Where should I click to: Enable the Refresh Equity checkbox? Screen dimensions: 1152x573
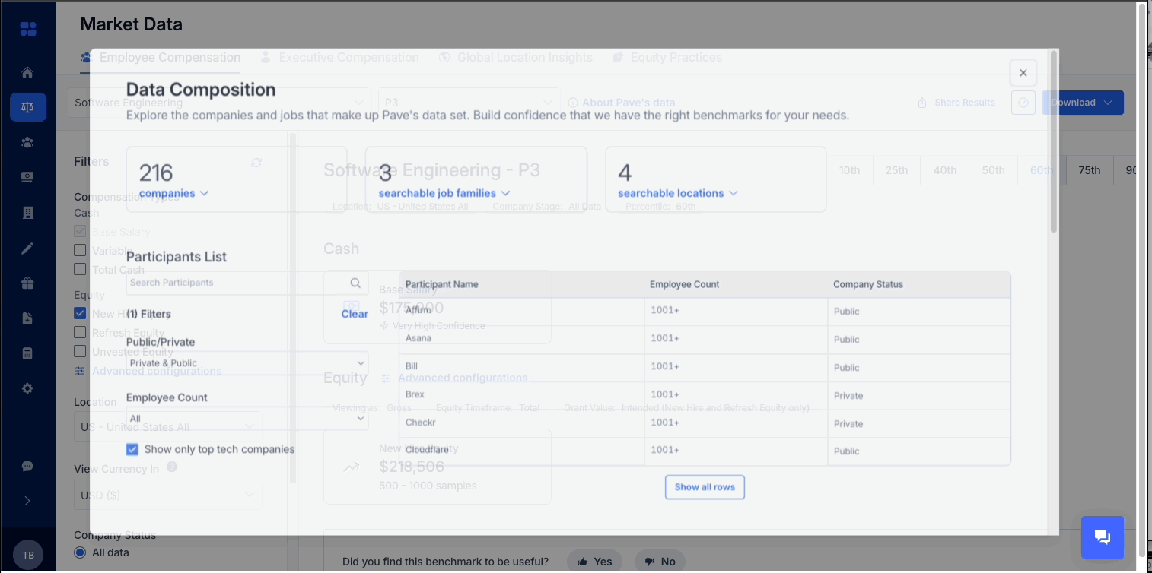pos(80,332)
